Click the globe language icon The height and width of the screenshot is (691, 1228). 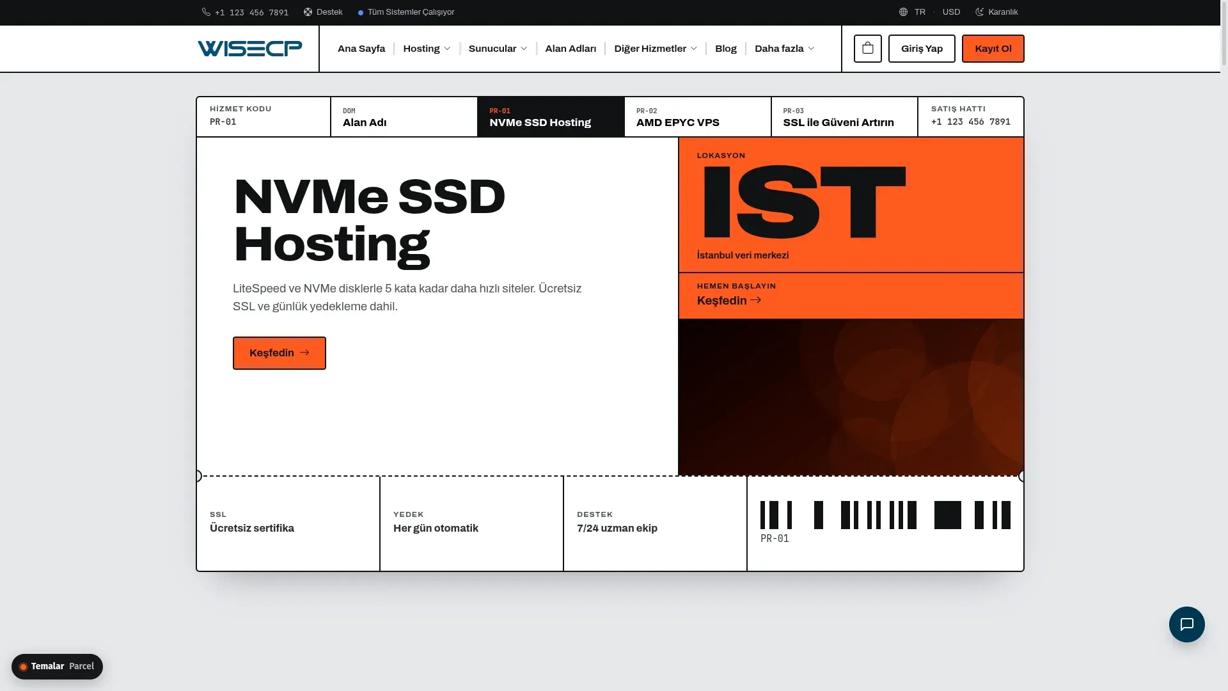tap(903, 12)
